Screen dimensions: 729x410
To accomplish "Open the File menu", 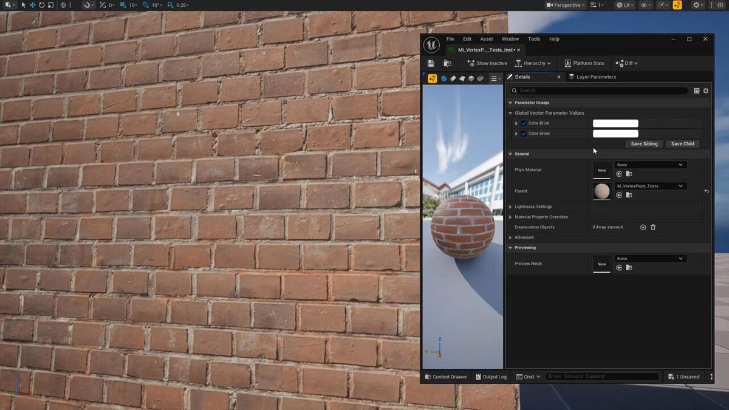I will (450, 39).
